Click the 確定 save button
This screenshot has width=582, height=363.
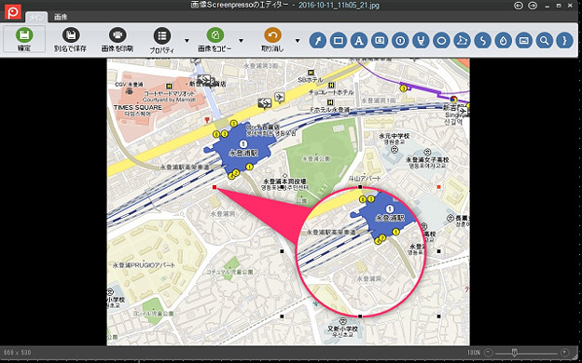[x=24, y=39]
